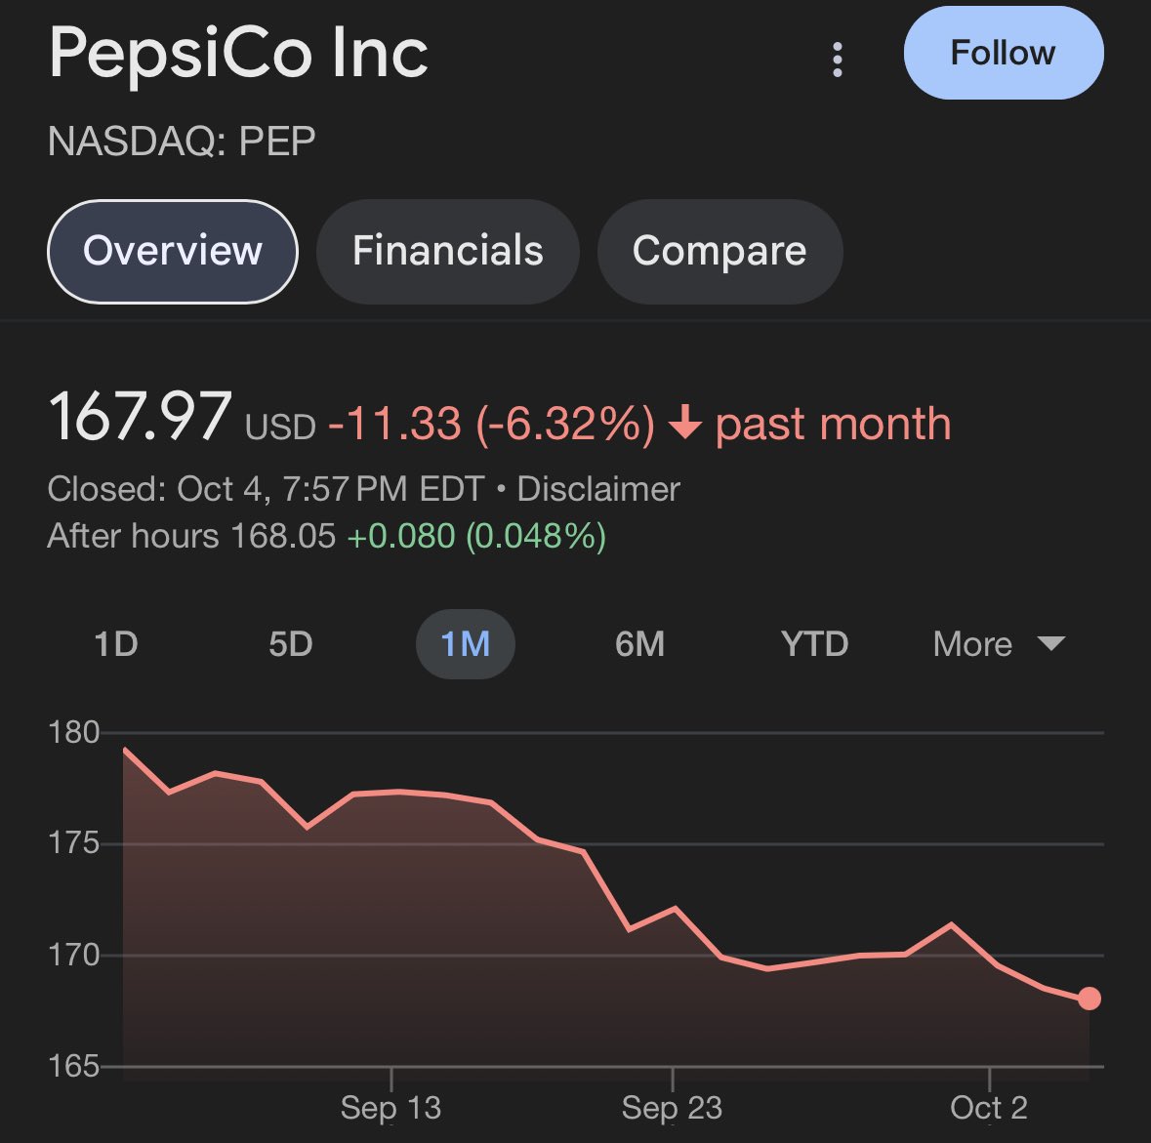This screenshot has height=1143, width=1151.
Task: Select the 6M time range
Action: pos(639,644)
